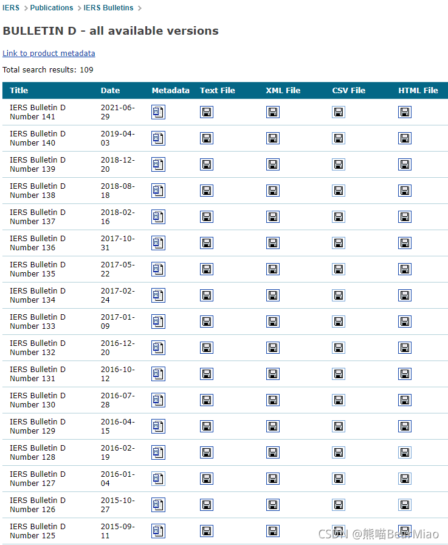Download CSV file for Bulletin D Number 141
Viewport: 448px width, 545px height.
pos(339,112)
